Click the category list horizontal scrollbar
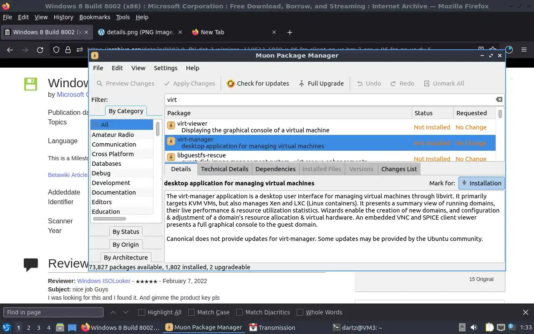Screen dimensions: 534x334 (x=109, y=219)
